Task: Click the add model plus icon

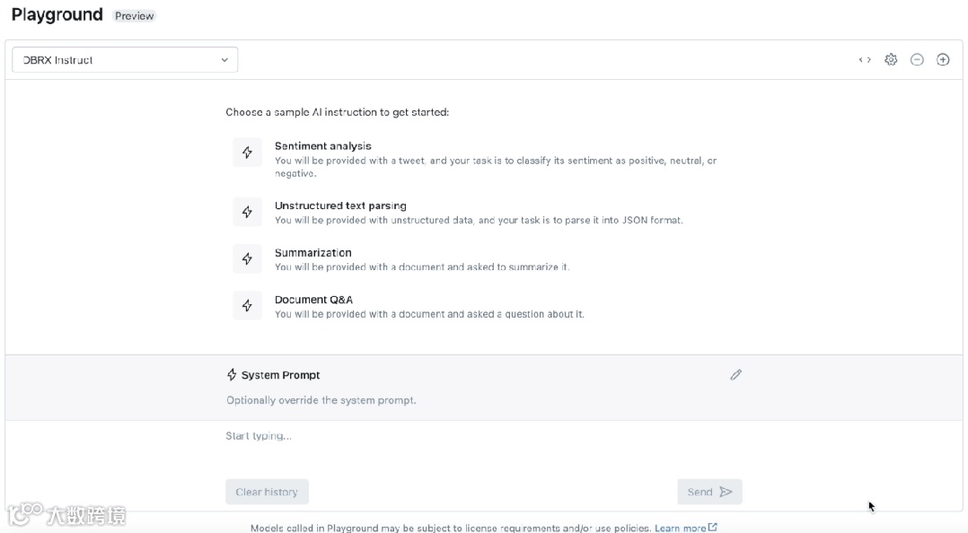Action: 943,60
